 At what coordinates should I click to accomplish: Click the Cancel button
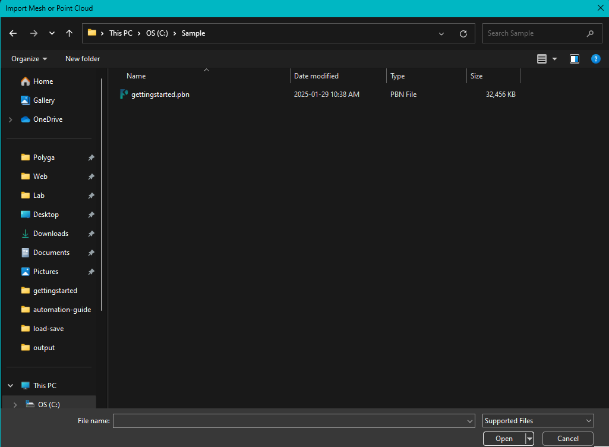[567, 438]
